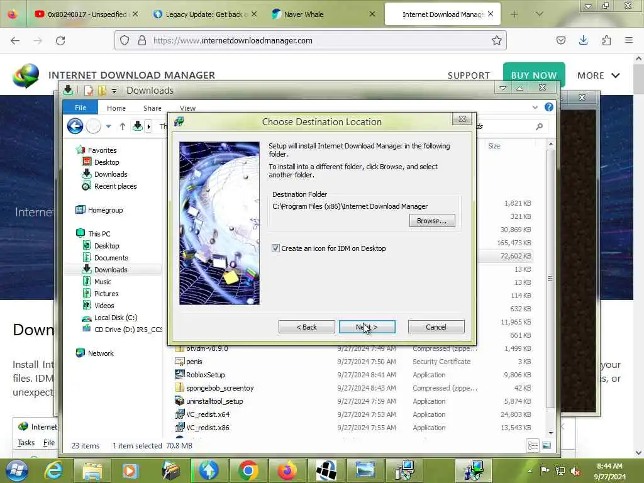Open the Firefox extensions icon
The width and height of the screenshot is (644, 483).
pyautogui.click(x=606, y=40)
